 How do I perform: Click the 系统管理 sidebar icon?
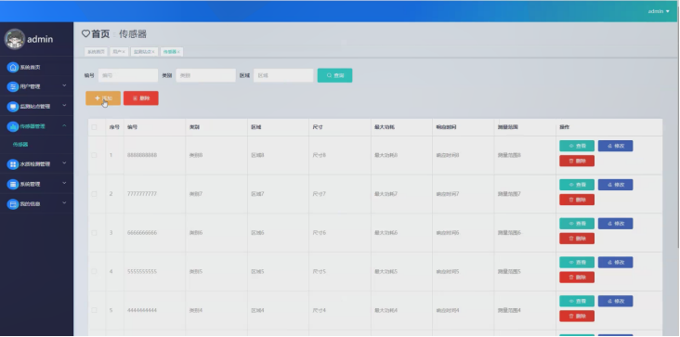(13, 184)
